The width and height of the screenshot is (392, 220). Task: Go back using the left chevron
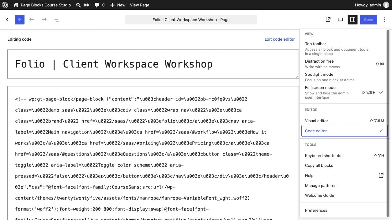7,20
